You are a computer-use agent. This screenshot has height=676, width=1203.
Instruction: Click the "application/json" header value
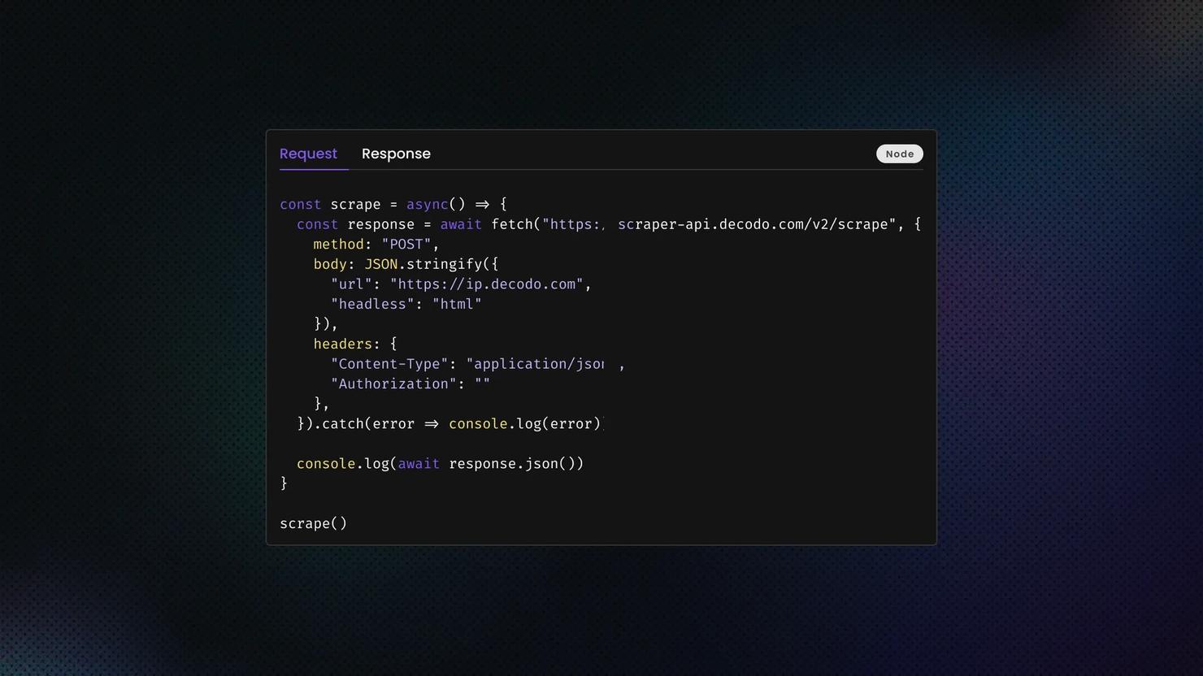click(535, 364)
